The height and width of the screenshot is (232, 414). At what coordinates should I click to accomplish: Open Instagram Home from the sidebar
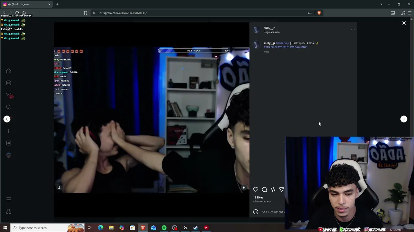[9, 71]
